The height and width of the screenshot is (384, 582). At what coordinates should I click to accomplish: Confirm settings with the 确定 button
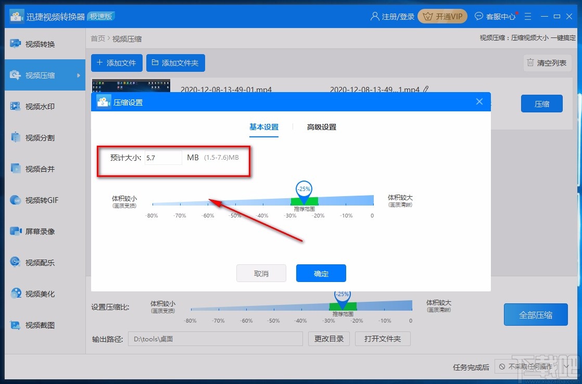point(321,273)
